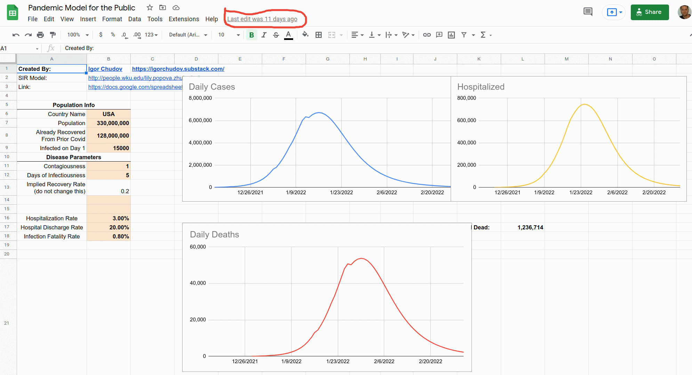Click the Name box showing A1
Viewport: 692px width, 375px height.
click(19, 48)
